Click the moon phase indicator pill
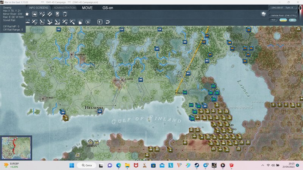This screenshot has width=303, height=170. 292,20
